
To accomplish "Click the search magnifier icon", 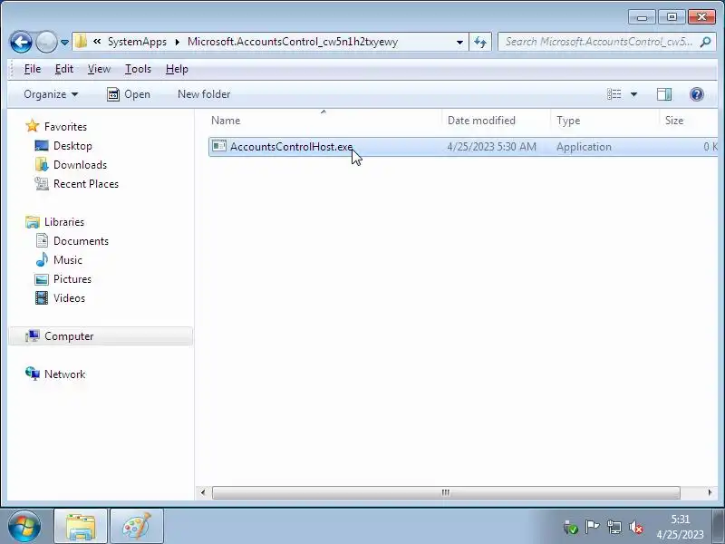I will 706,42.
